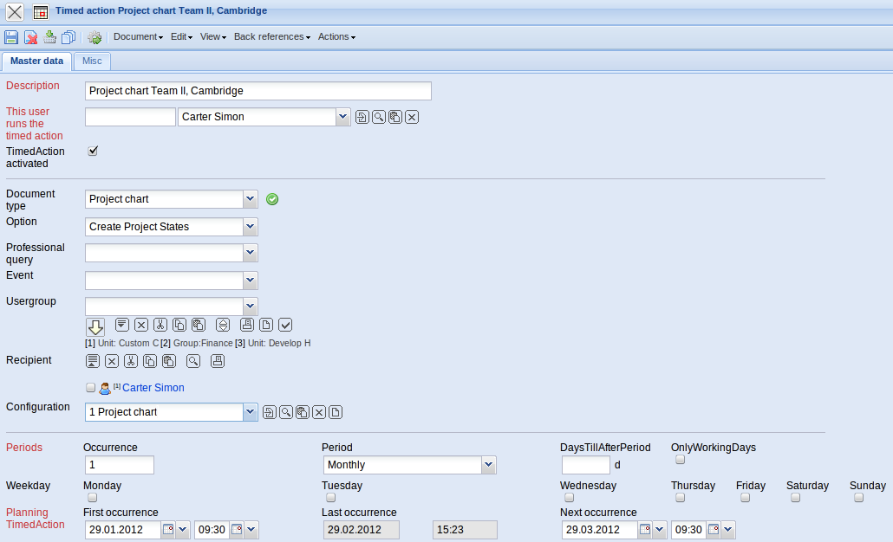Image resolution: width=893 pixels, height=542 pixels.
Task: Click the X clear icon beside Carter Simon dropdown
Action: click(x=412, y=117)
